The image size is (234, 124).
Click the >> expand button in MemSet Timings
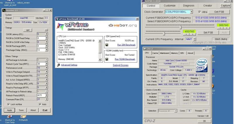tap(46, 30)
